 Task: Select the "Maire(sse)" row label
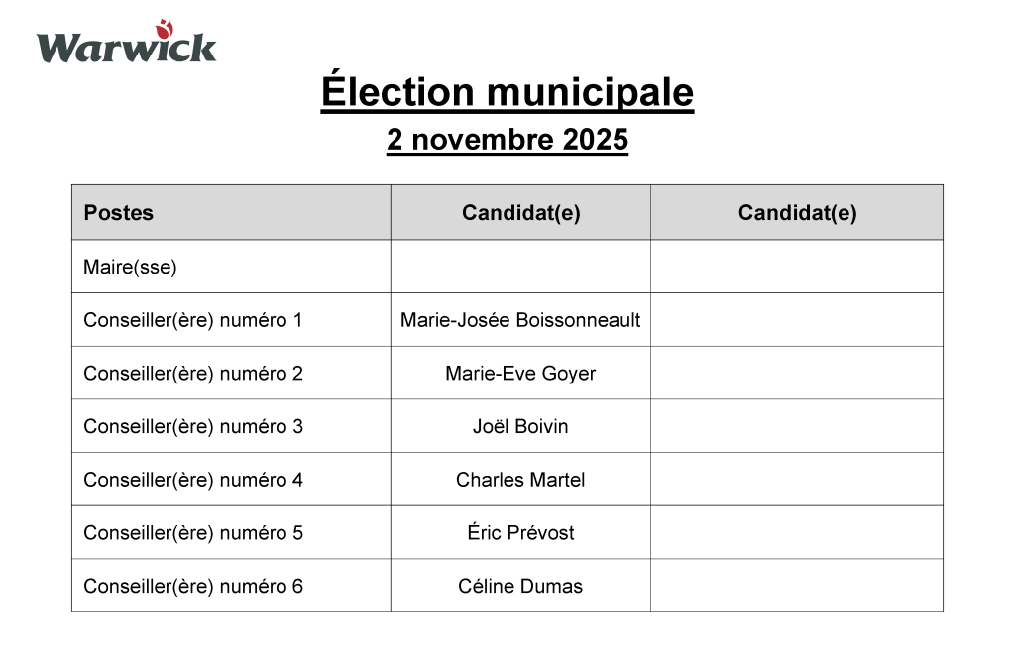pyautogui.click(x=130, y=267)
